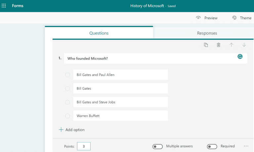Edit the Bill Gates and Steve Jobs option

coord(120,102)
